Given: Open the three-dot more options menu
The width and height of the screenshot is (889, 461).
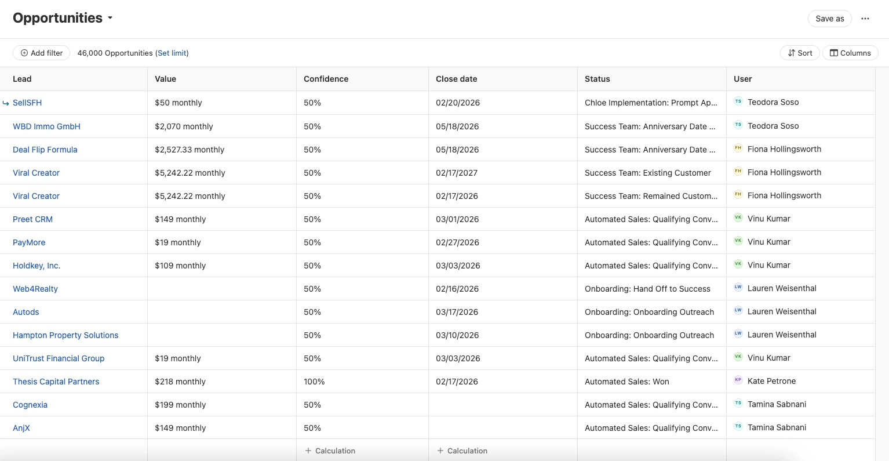Looking at the screenshot, I should click(x=865, y=19).
